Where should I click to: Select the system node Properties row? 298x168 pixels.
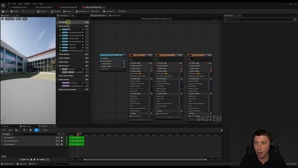[113, 58]
